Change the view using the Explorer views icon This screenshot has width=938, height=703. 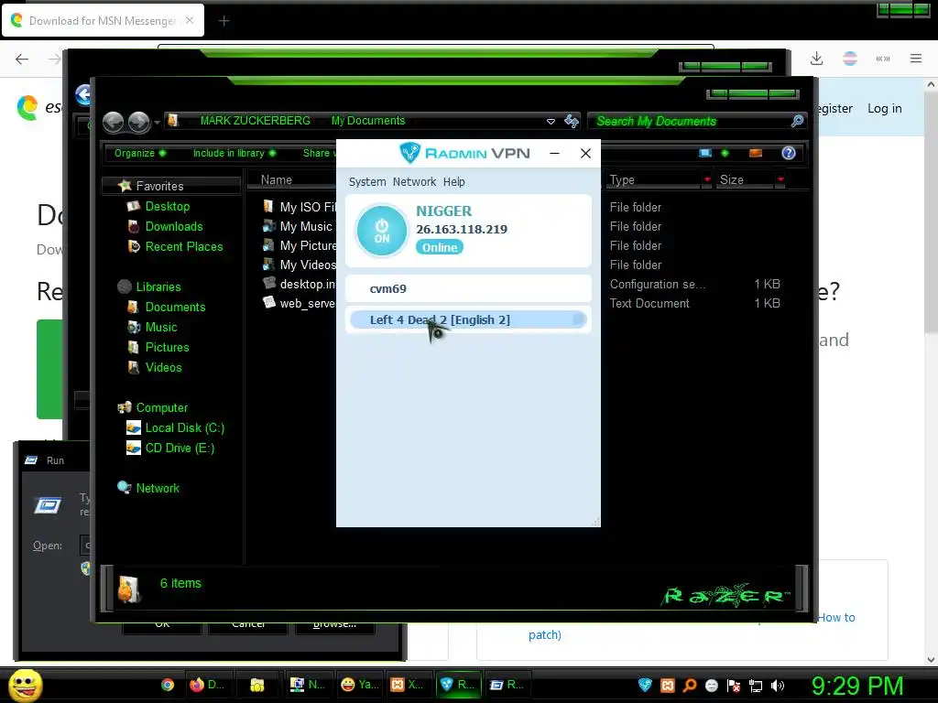coord(705,153)
